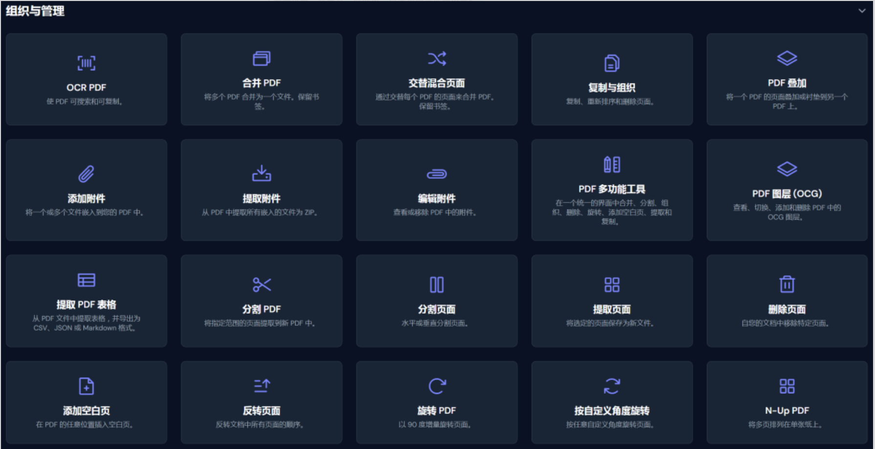Click the 提取 PDF 表格 table icon

[86, 280]
